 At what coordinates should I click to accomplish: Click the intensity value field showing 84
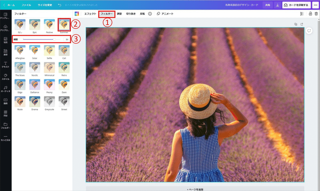[x=67, y=39]
